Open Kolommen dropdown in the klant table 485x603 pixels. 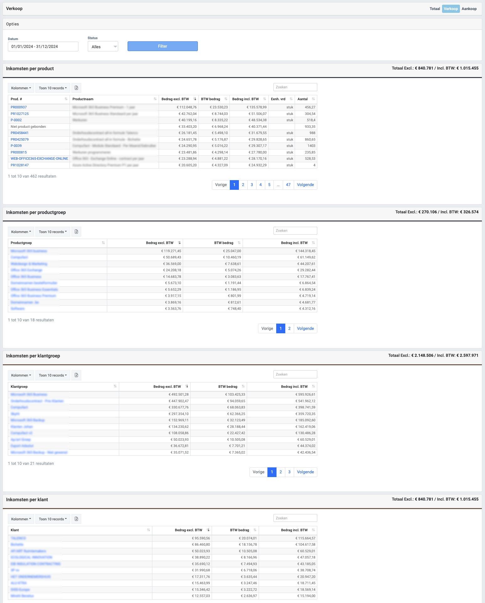pyautogui.click(x=21, y=519)
